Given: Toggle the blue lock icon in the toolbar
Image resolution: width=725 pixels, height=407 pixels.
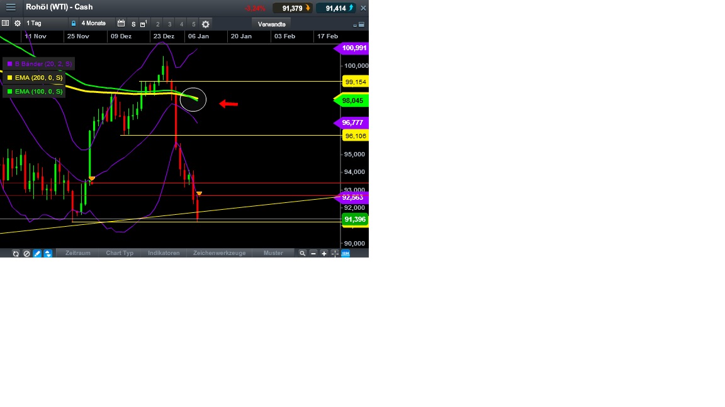Looking at the screenshot, I should click(72, 23).
